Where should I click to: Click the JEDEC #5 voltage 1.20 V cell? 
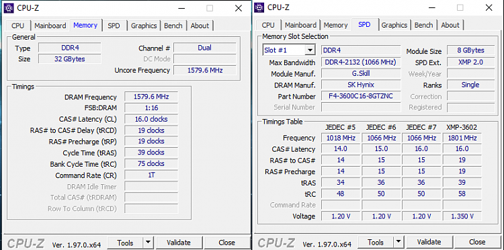[341, 216]
